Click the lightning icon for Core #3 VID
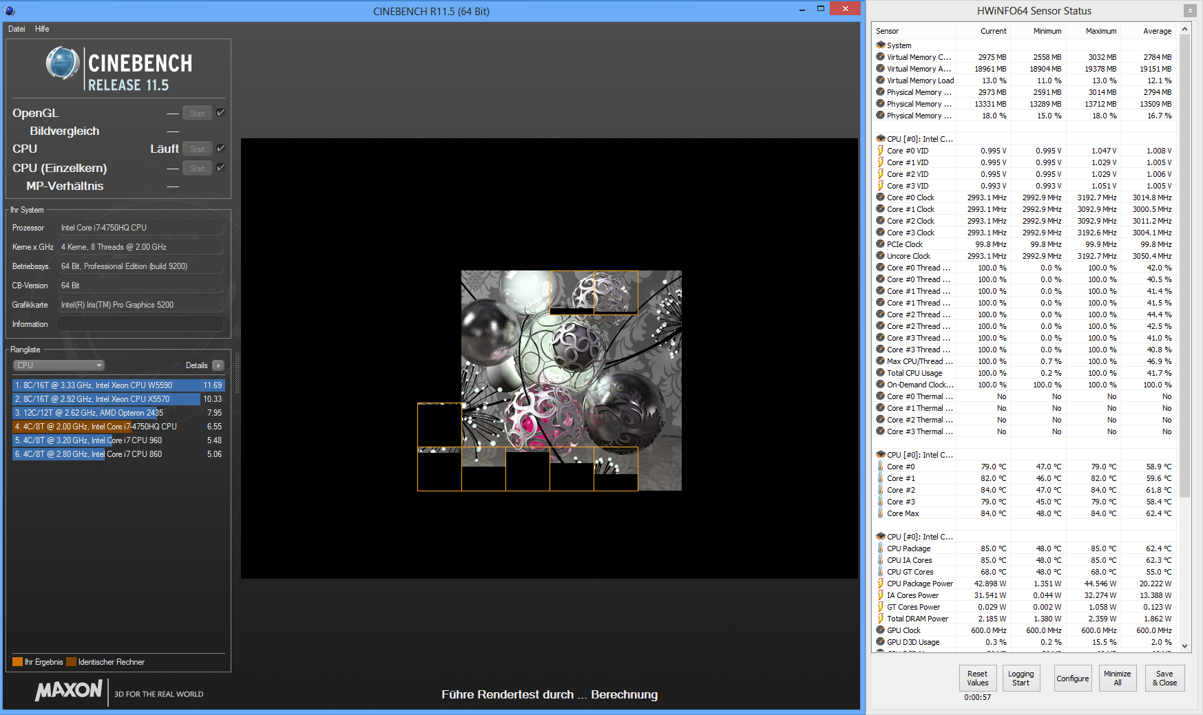1203x715 pixels. [880, 186]
